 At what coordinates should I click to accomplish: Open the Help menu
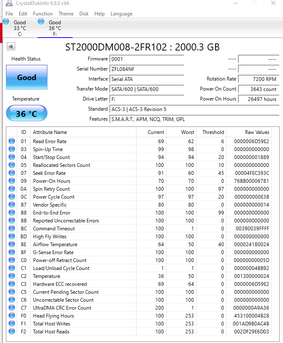point(99,14)
